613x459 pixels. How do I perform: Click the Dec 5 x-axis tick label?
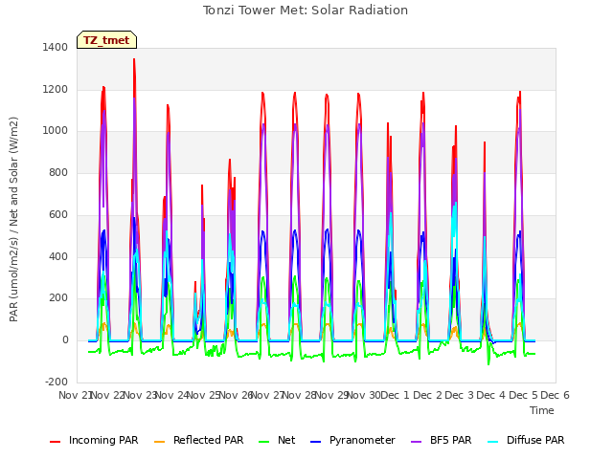(x=523, y=395)
